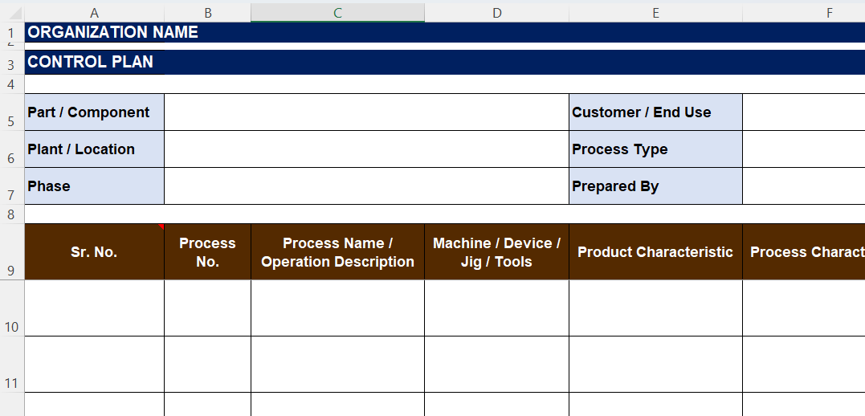Image resolution: width=865 pixels, height=416 pixels.
Task: Select column C header
Action: [337, 13]
